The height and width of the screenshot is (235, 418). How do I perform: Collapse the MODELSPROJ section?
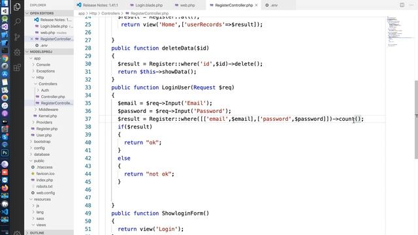50,52
